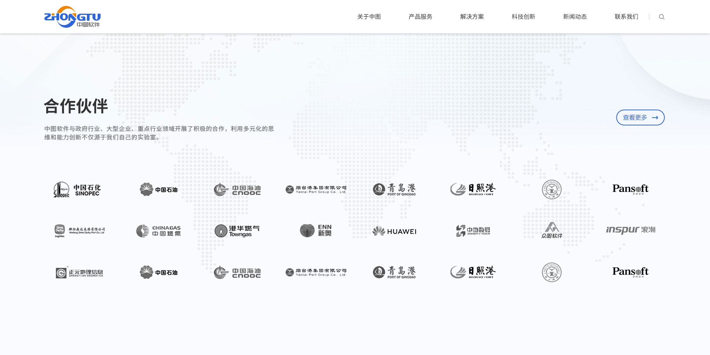710x355 pixels.
Task: Click the Weifang Sime Darby Port logo
Action: (80, 230)
